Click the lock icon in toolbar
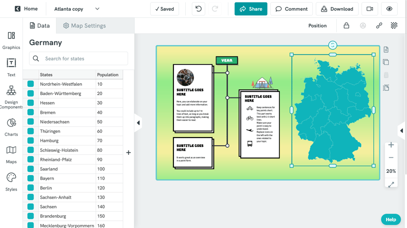Image resolution: width=407 pixels, height=228 pixels. (x=346, y=25)
